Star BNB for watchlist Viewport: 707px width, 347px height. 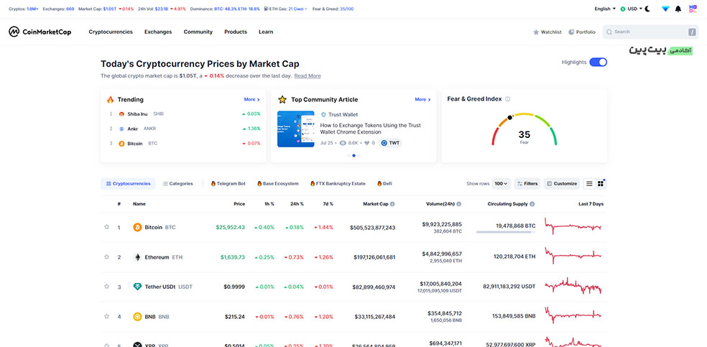[107, 316]
